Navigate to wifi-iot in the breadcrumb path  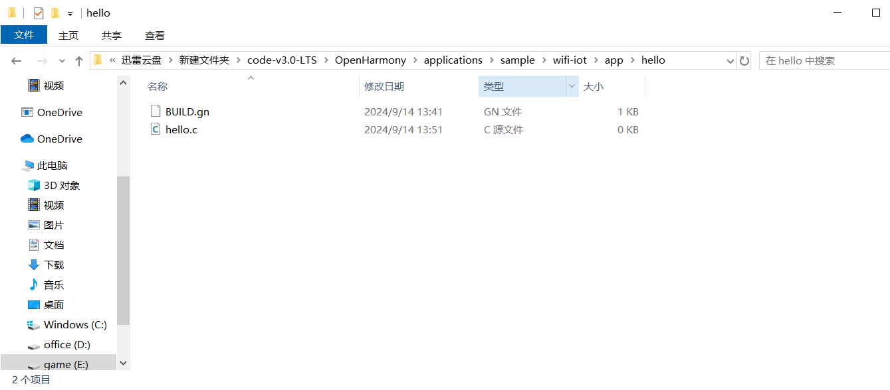tap(570, 60)
